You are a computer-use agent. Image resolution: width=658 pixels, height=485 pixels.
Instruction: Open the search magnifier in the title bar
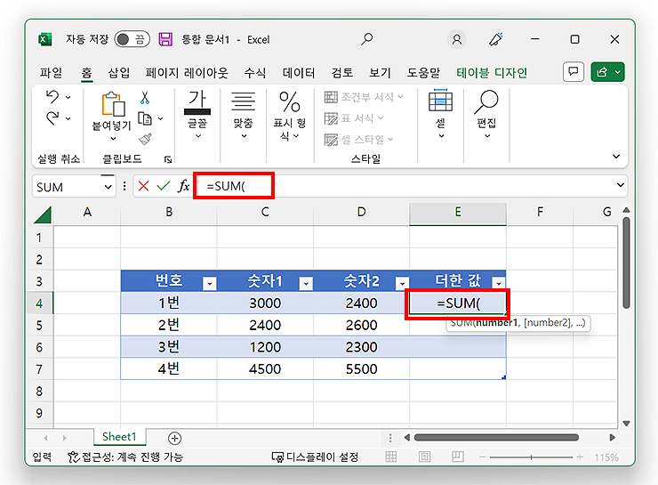[366, 39]
